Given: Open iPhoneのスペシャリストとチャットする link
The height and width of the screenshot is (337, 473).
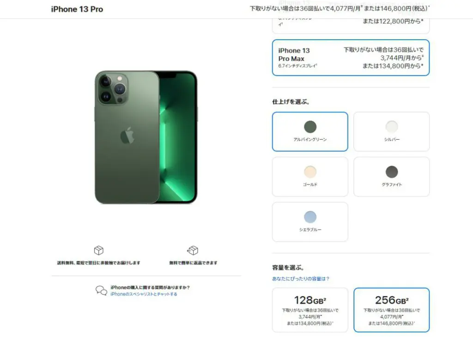Looking at the screenshot, I should [x=144, y=294].
